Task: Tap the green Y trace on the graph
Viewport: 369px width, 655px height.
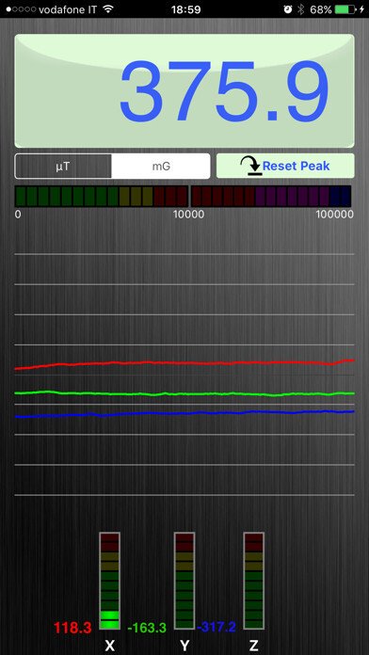Action: point(184,393)
